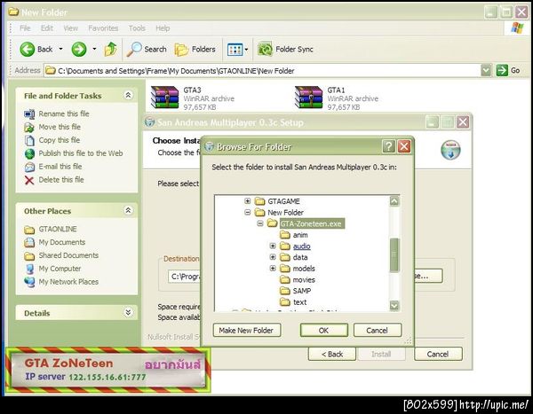Go up one folder level icon
The width and height of the screenshot is (533, 414).
(110, 50)
